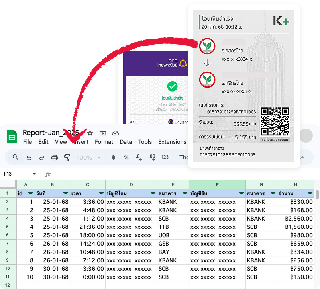The image size is (320, 289).
Task: Activate the paint format tool
Action: click(x=67, y=158)
